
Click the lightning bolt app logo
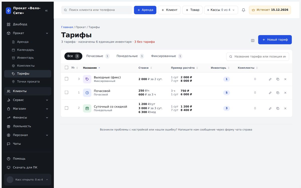[x=9, y=11]
